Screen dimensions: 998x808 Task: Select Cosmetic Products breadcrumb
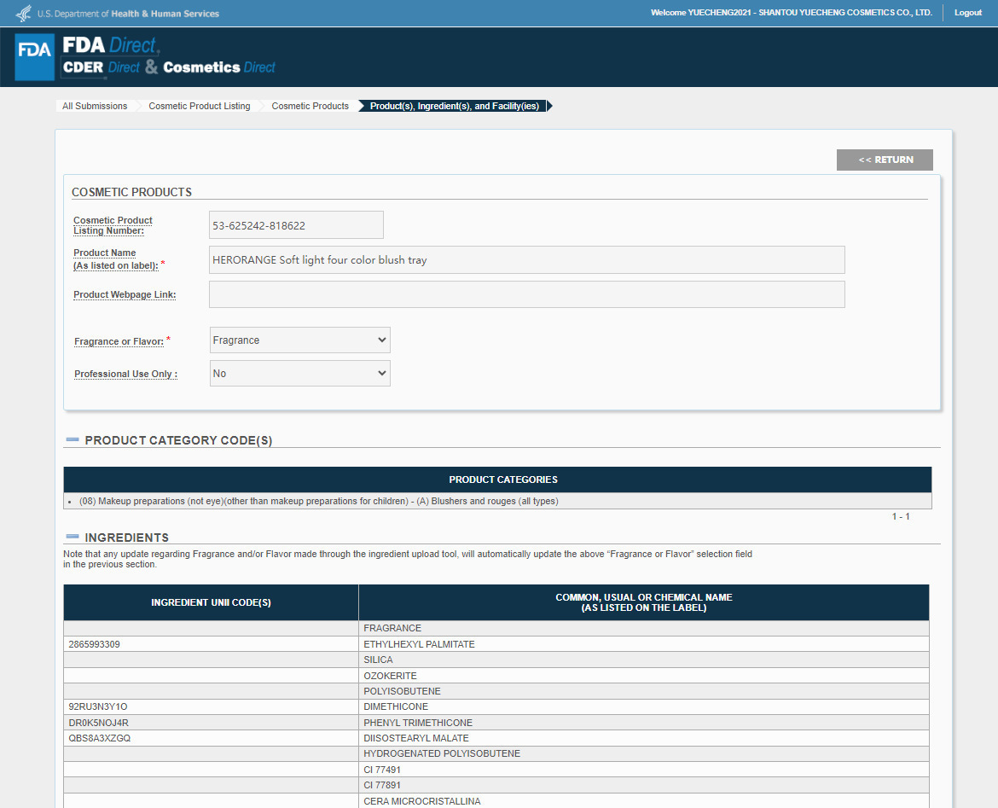click(x=310, y=106)
